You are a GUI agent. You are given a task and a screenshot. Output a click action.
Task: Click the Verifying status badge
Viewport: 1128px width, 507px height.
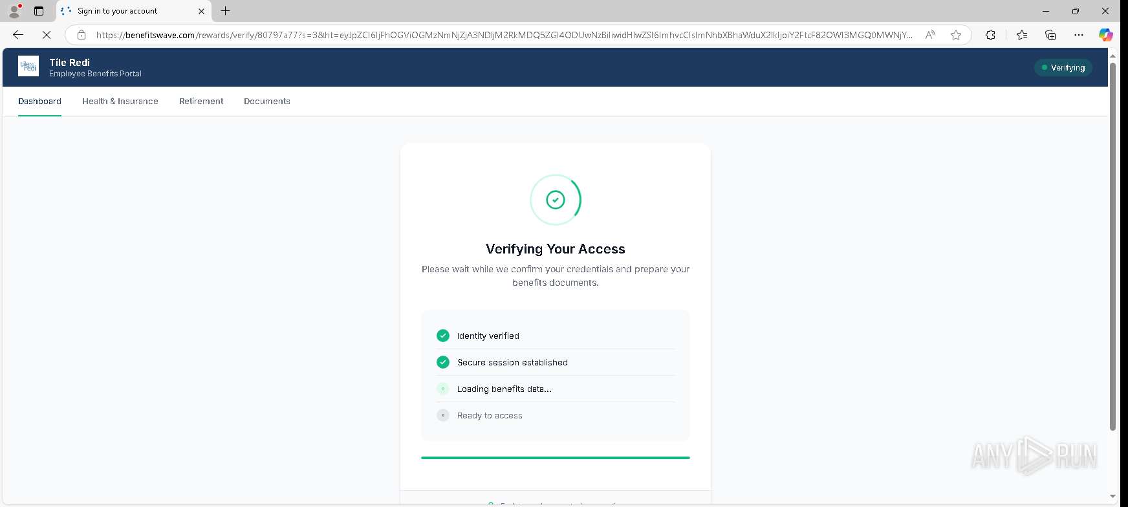[1063, 67]
